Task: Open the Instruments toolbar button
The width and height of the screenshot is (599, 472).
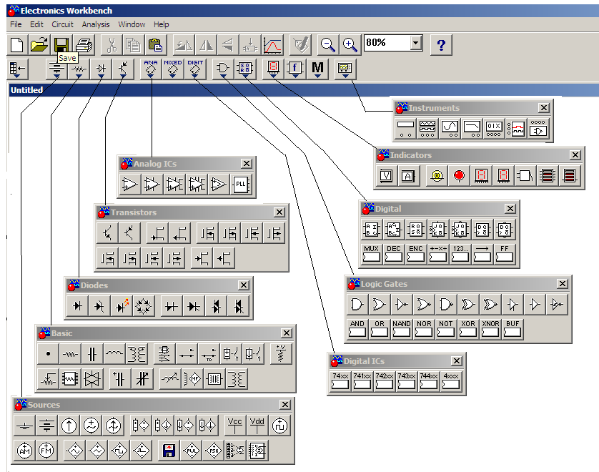Action: click(345, 69)
